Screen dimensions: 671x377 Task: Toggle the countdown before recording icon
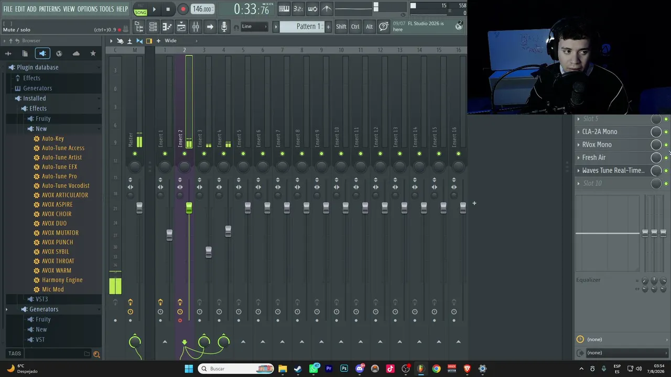[298, 8]
